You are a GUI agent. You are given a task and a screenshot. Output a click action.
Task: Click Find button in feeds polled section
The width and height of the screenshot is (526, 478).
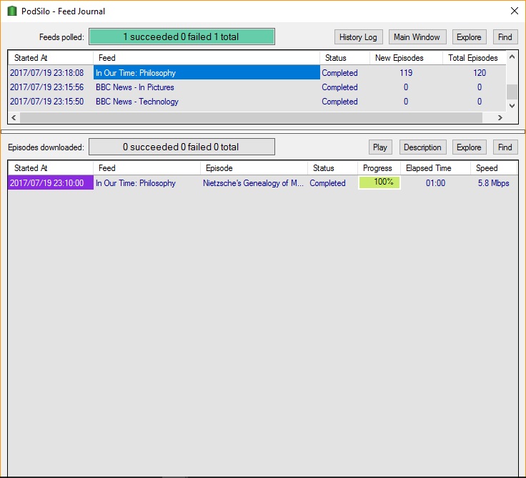[505, 37]
